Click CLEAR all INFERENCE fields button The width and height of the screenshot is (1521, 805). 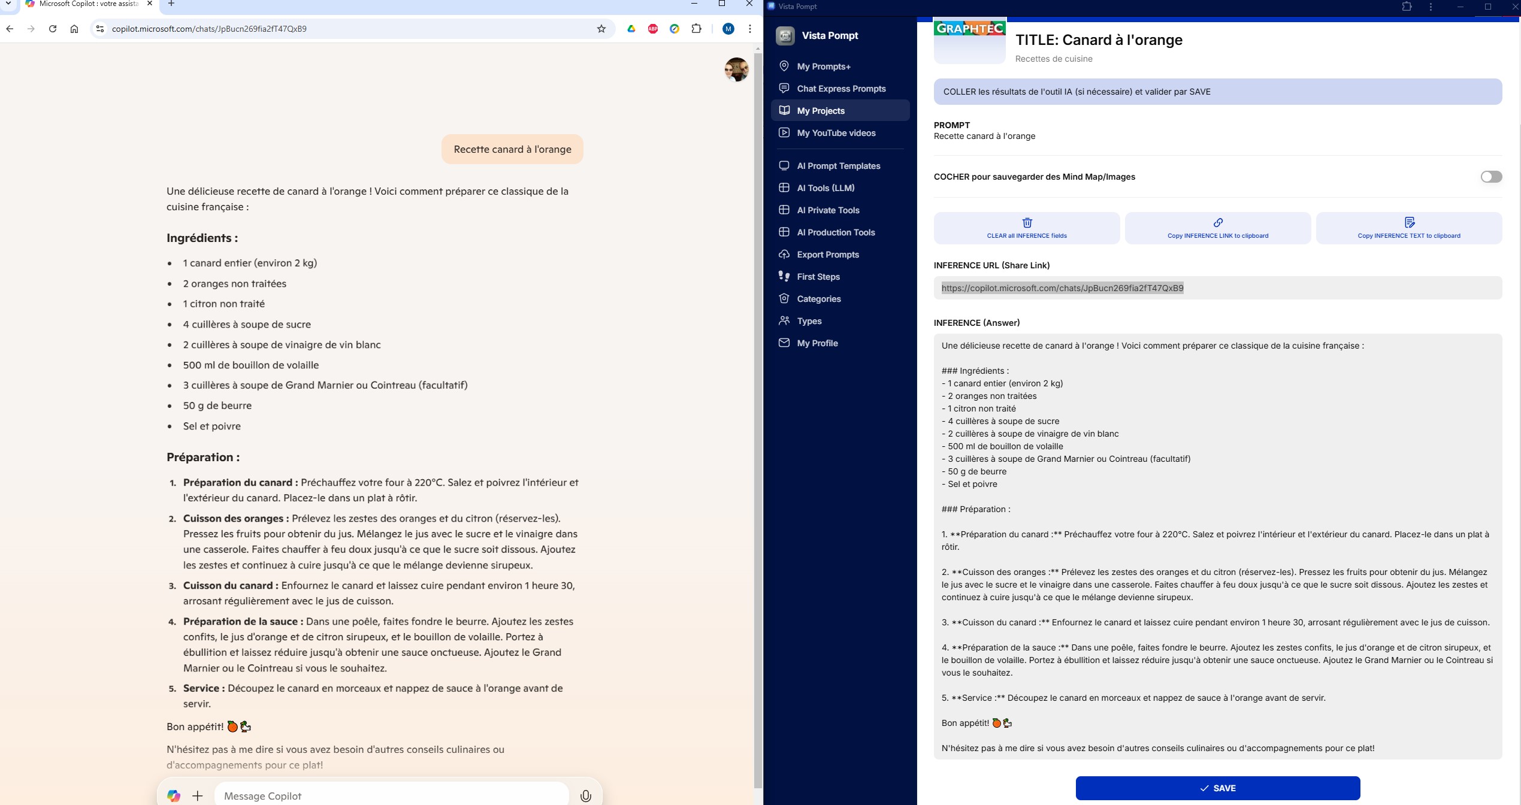(1026, 228)
